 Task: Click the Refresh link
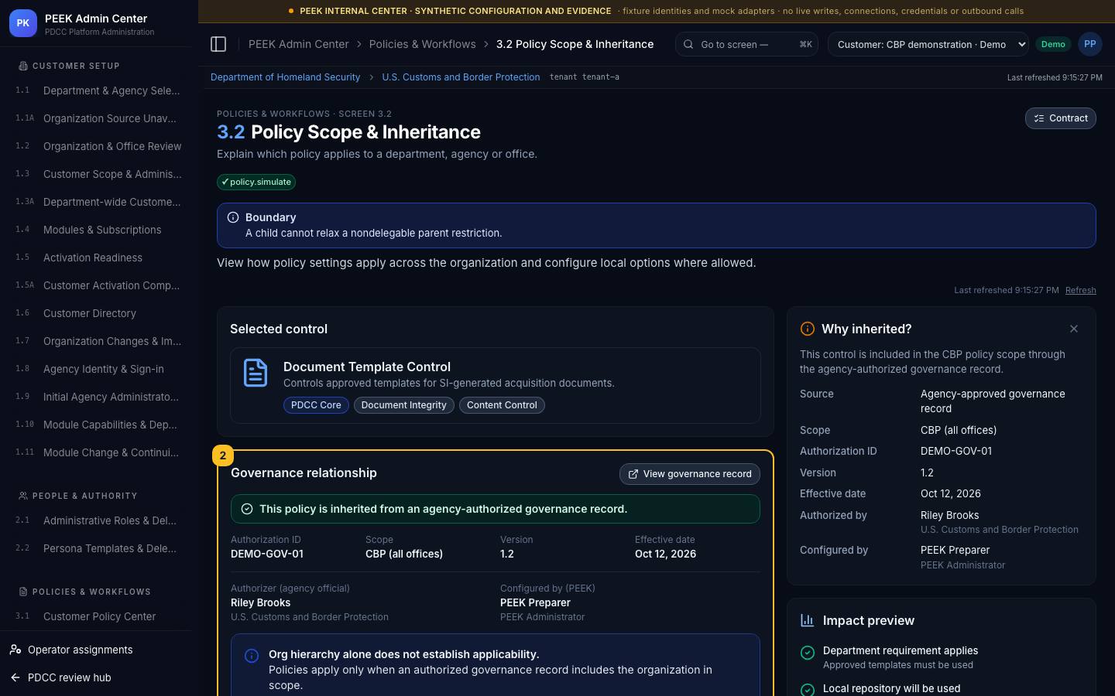1080,290
